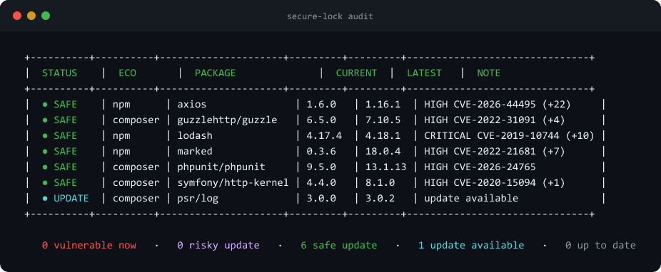This screenshot has height=272, width=661.
Task: Click the yellow minimize window button
Action: pyautogui.click(x=31, y=16)
